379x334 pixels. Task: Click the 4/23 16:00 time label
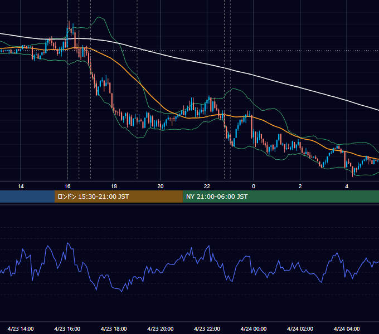(67, 328)
